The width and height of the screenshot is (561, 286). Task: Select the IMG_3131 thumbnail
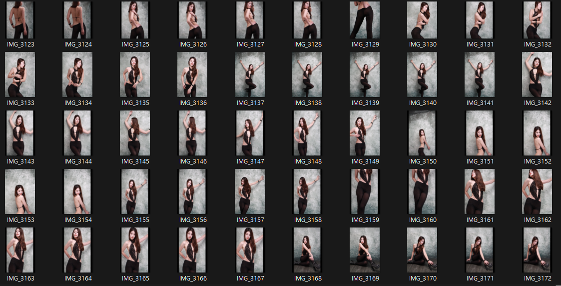tap(480, 20)
